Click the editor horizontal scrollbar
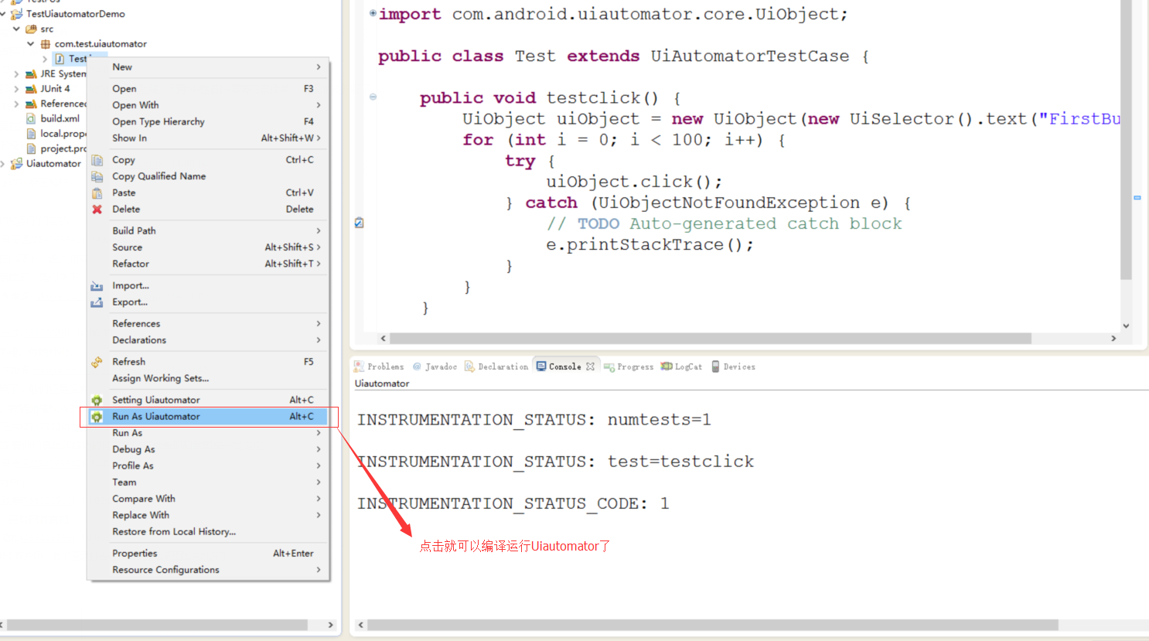The image size is (1149, 641). point(710,339)
